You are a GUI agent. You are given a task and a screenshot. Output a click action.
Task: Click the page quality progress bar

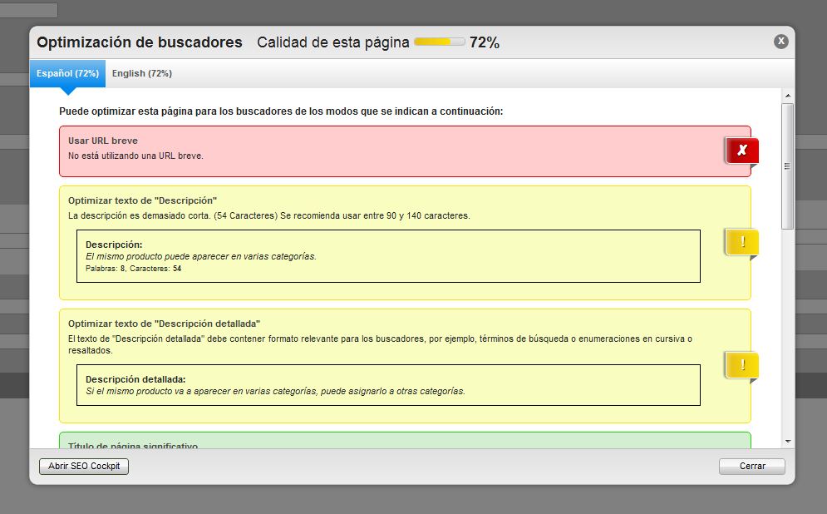coord(439,42)
